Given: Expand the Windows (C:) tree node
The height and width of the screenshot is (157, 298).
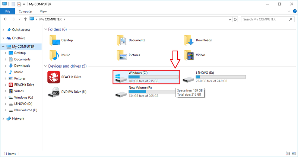Looking at the screenshot, I should (x=5, y=97).
